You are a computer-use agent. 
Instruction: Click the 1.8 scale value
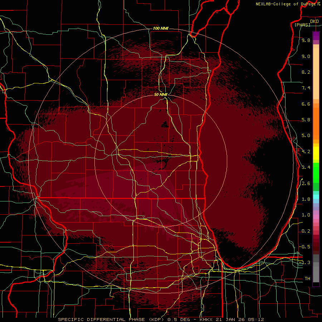pos(306,199)
